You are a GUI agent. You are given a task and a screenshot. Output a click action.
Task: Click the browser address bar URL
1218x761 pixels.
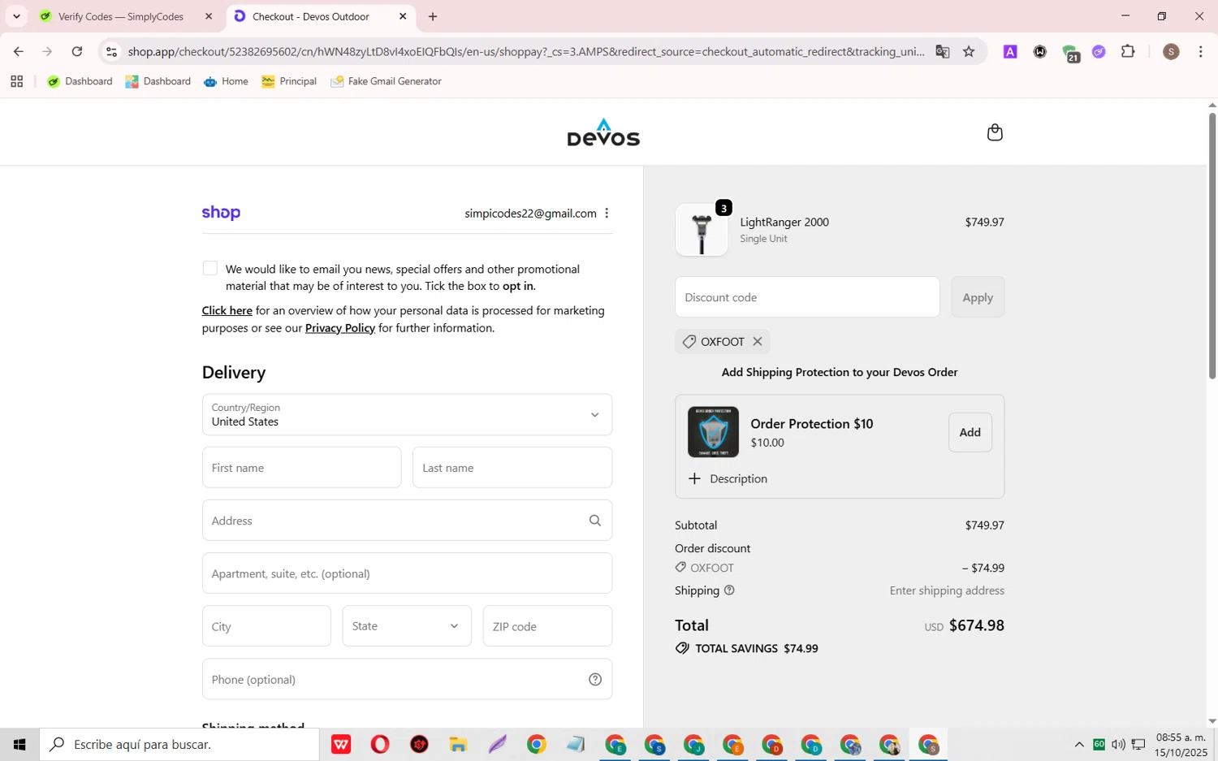coord(526,51)
